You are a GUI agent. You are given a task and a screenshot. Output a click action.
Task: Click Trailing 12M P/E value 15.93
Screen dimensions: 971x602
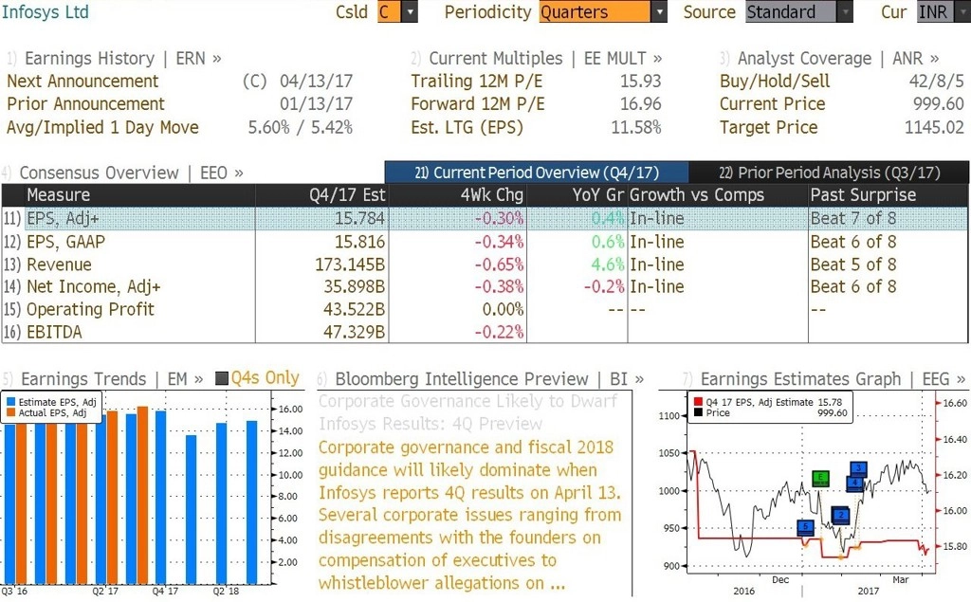pyautogui.click(x=641, y=82)
